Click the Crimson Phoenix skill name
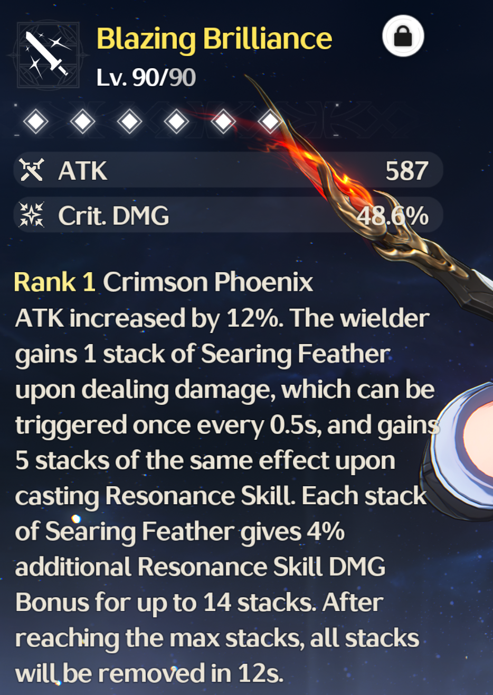Screen dimensions: 493x695 (208, 282)
